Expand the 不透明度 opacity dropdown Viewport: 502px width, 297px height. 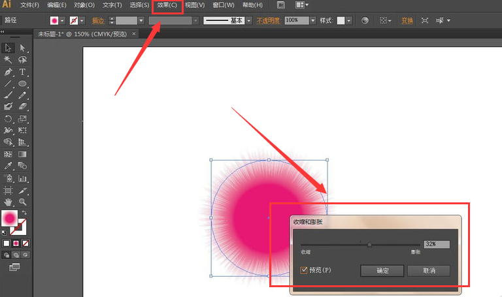pyautogui.click(x=313, y=20)
